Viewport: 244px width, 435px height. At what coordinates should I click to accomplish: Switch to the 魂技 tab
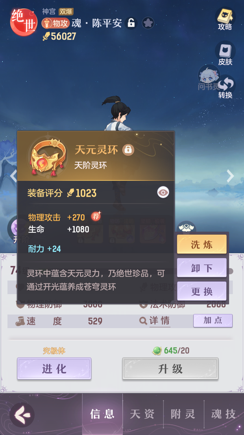pos(224,414)
